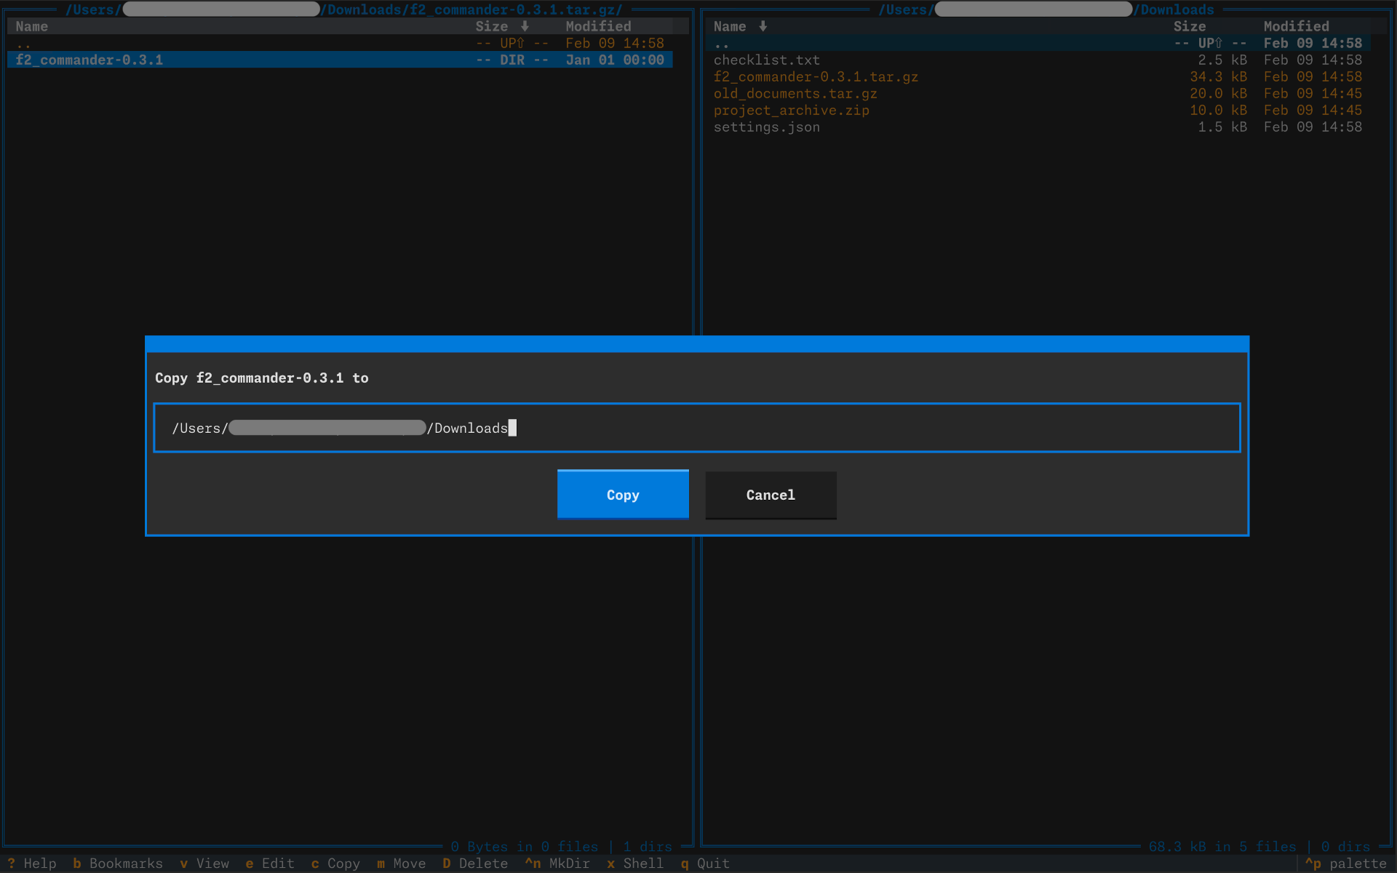The width and height of the screenshot is (1397, 873).
Task: Click the left panel path title
Action: pyautogui.click(x=344, y=9)
